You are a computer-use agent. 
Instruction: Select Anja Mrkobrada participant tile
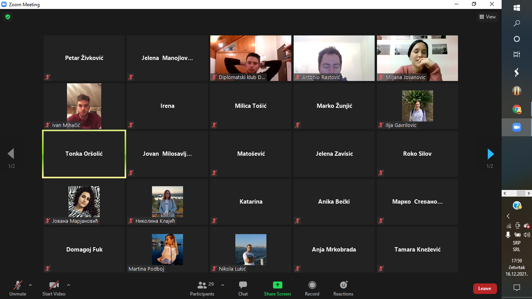334,250
